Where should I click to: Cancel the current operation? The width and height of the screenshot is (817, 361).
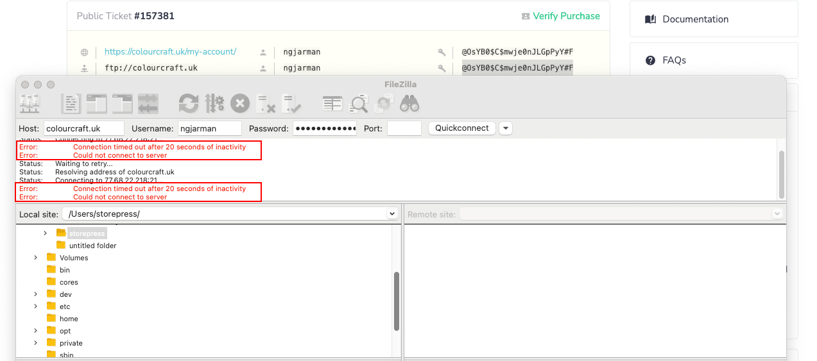point(240,103)
